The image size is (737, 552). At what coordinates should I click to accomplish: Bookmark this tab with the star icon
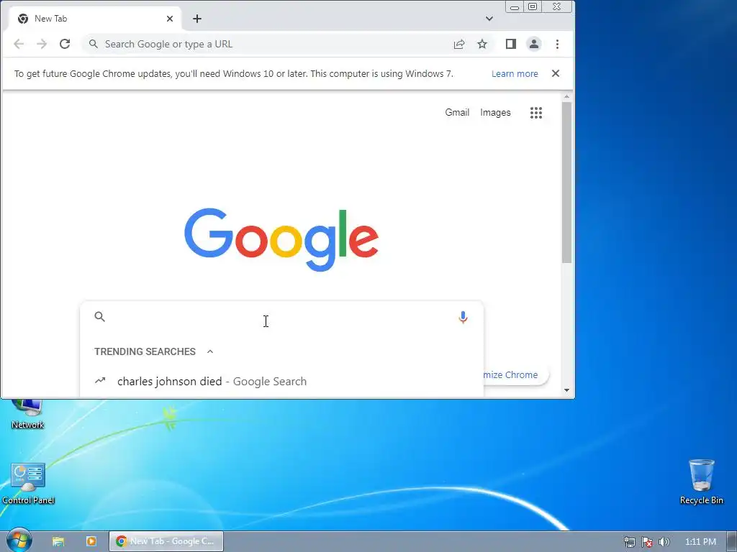(x=482, y=44)
